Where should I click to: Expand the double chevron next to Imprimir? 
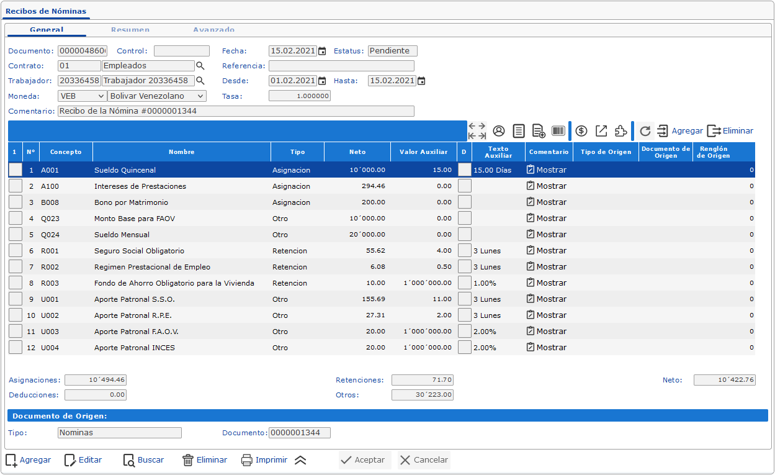[300, 460]
